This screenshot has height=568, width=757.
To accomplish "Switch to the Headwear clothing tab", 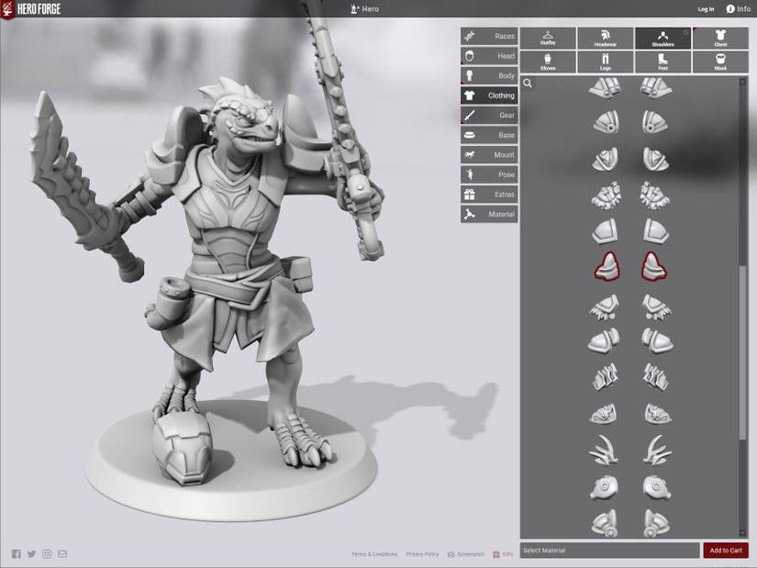I will 606,39.
